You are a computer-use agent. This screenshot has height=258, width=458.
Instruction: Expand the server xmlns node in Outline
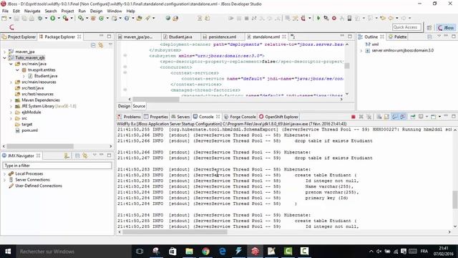pos(361,51)
